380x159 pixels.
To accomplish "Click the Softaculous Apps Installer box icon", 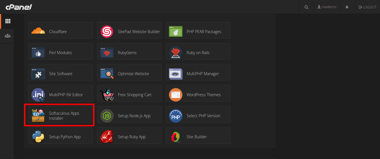I will (38, 116).
